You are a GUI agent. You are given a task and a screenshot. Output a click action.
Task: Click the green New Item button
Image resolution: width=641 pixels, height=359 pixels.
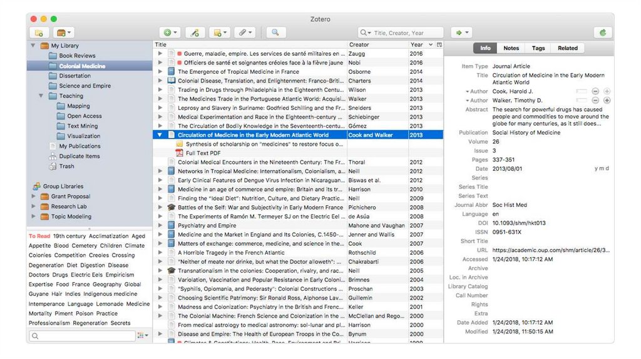[170, 33]
